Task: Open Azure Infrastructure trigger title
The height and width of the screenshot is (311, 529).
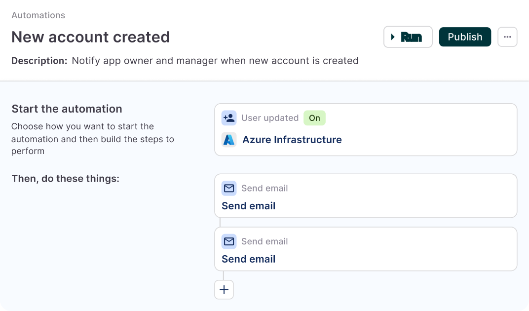Action: pyautogui.click(x=292, y=140)
